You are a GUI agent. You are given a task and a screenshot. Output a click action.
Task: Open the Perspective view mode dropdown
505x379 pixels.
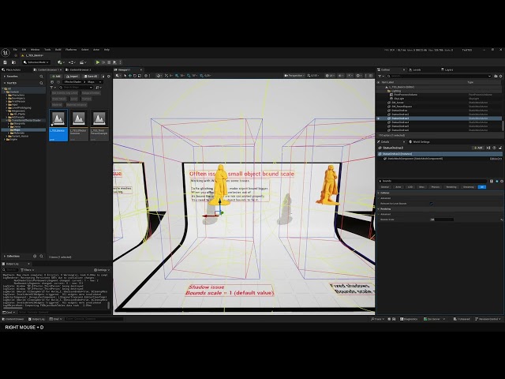click(294, 76)
